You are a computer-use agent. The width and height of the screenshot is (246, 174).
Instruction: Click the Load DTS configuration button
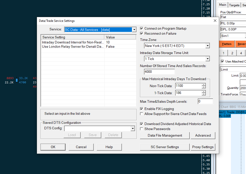72,135
